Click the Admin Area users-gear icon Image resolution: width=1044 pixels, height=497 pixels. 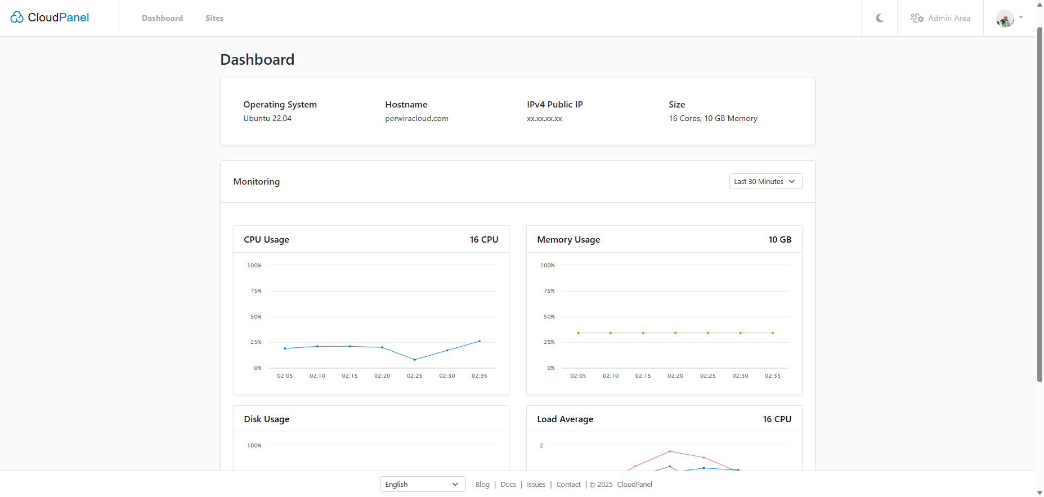917,18
